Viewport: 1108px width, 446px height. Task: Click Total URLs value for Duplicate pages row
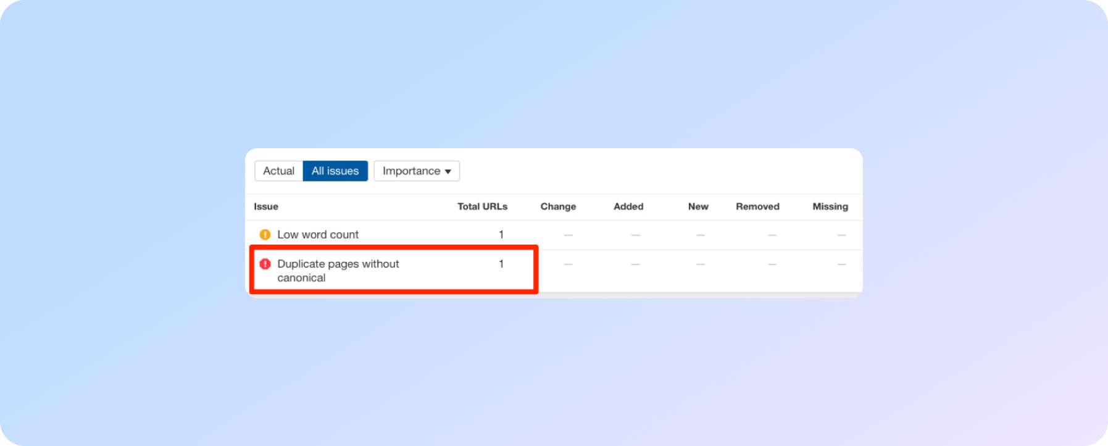tap(501, 264)
